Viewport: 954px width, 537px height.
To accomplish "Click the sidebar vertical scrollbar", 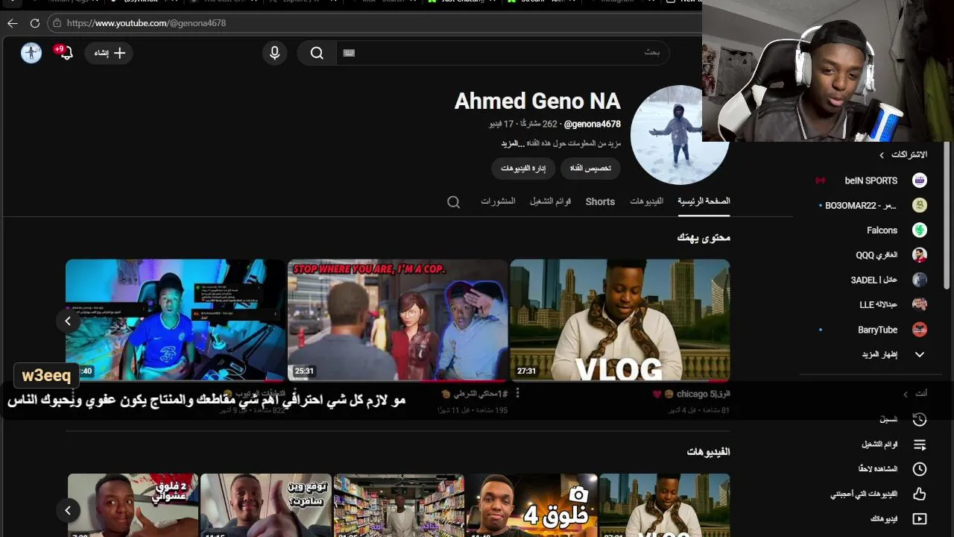I will coord(947,216).
